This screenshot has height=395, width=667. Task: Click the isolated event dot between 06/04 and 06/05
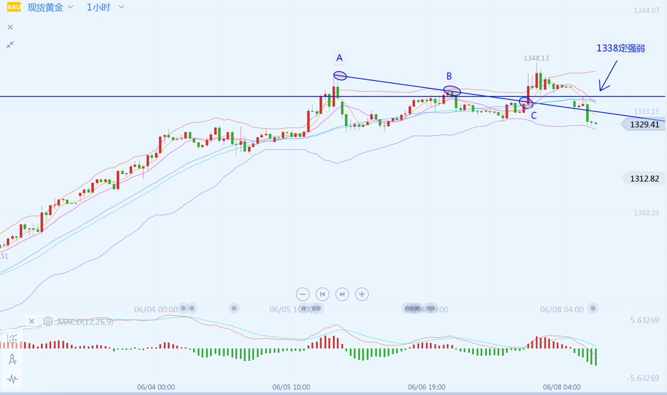point(234,308)
